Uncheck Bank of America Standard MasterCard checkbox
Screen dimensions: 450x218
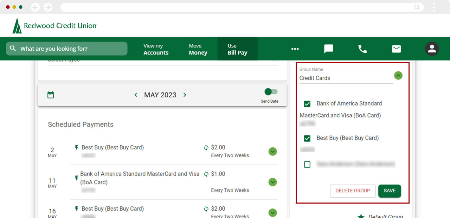(307, 104)
